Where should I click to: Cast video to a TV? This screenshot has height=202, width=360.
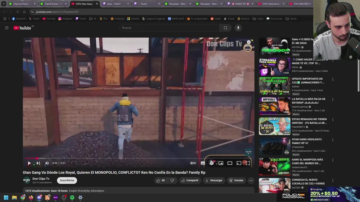pos(239,163)
